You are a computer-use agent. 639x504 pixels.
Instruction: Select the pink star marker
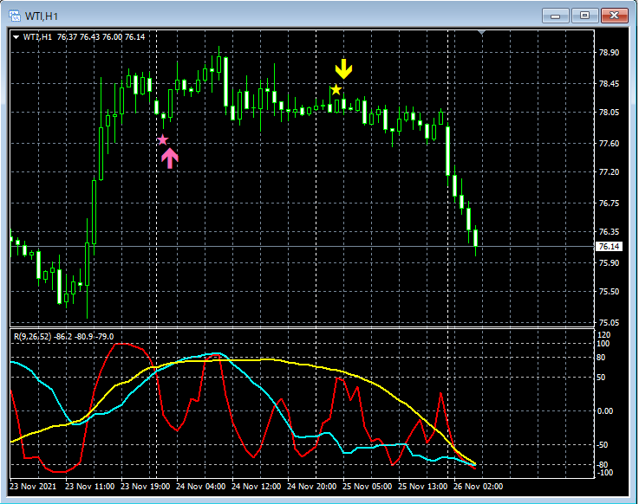pyautogui.click(x=162, y=140)
